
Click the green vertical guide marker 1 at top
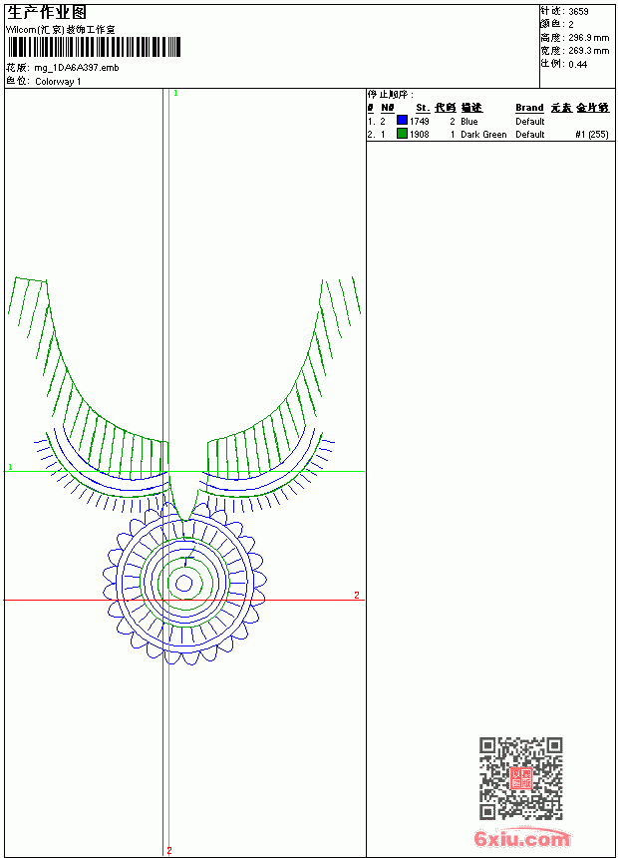175,94
